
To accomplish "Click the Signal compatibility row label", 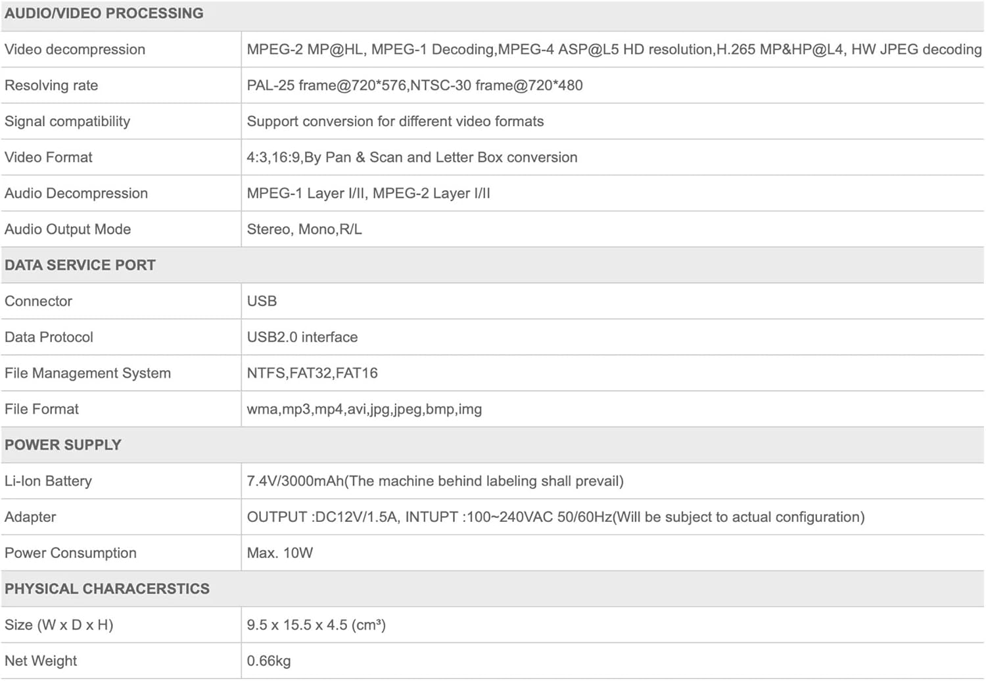I will [68, 122].
